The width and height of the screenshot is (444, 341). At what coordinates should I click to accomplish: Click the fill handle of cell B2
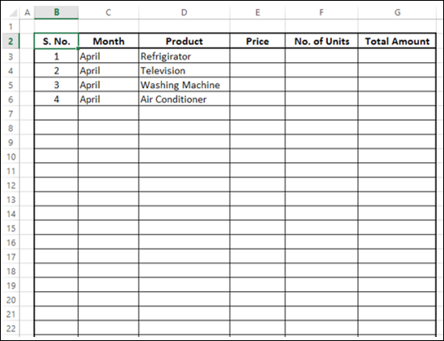(x=78, y=48)
